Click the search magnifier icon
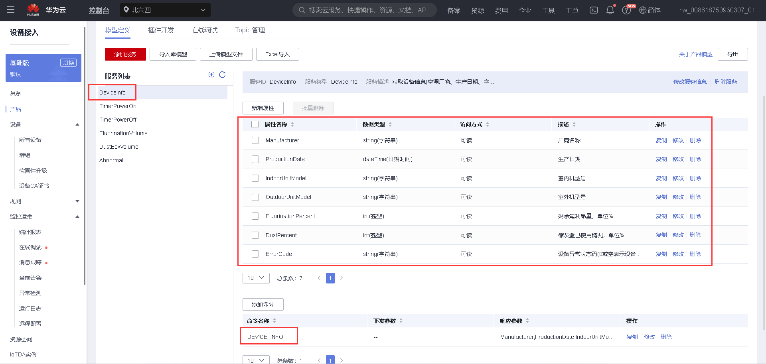 click(302, 10)
